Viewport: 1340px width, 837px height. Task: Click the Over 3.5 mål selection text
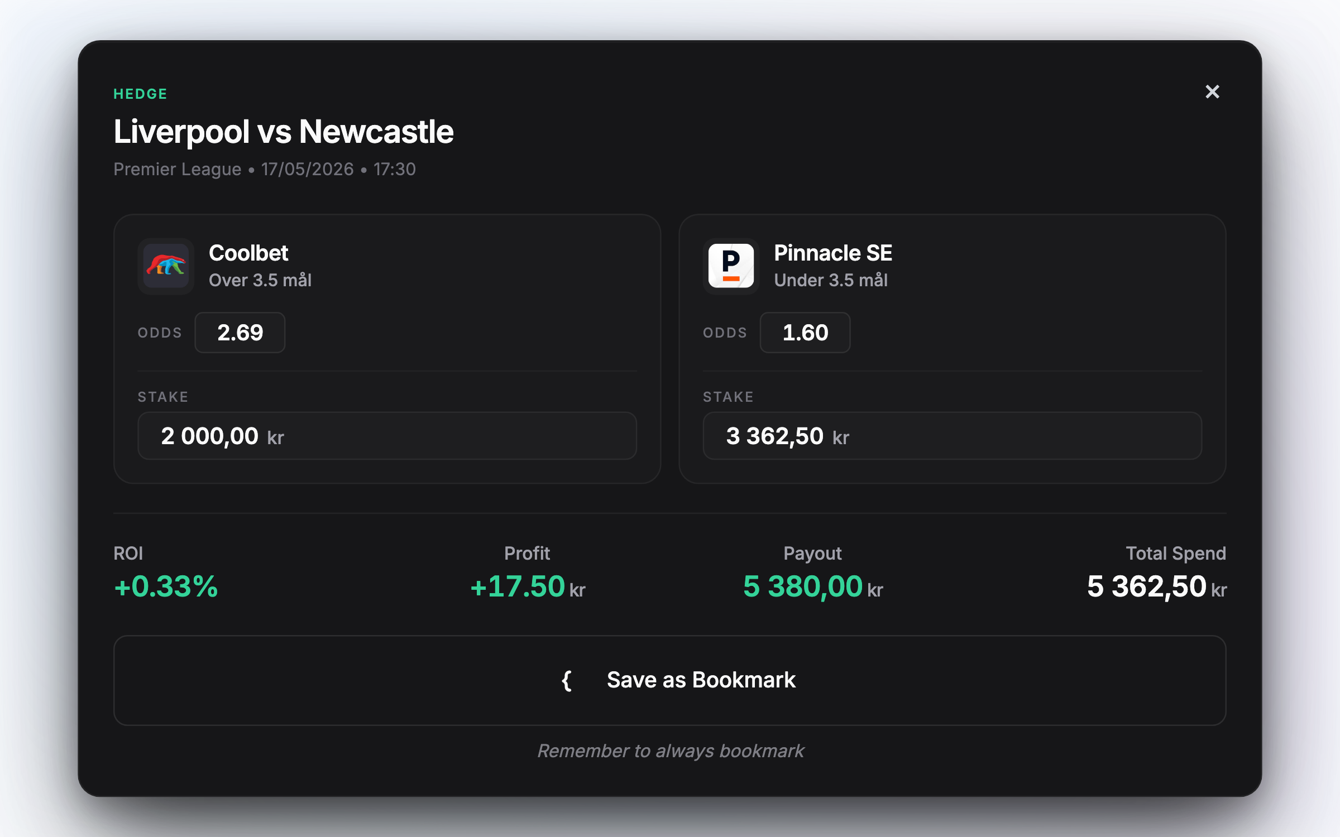pos(260,280)
